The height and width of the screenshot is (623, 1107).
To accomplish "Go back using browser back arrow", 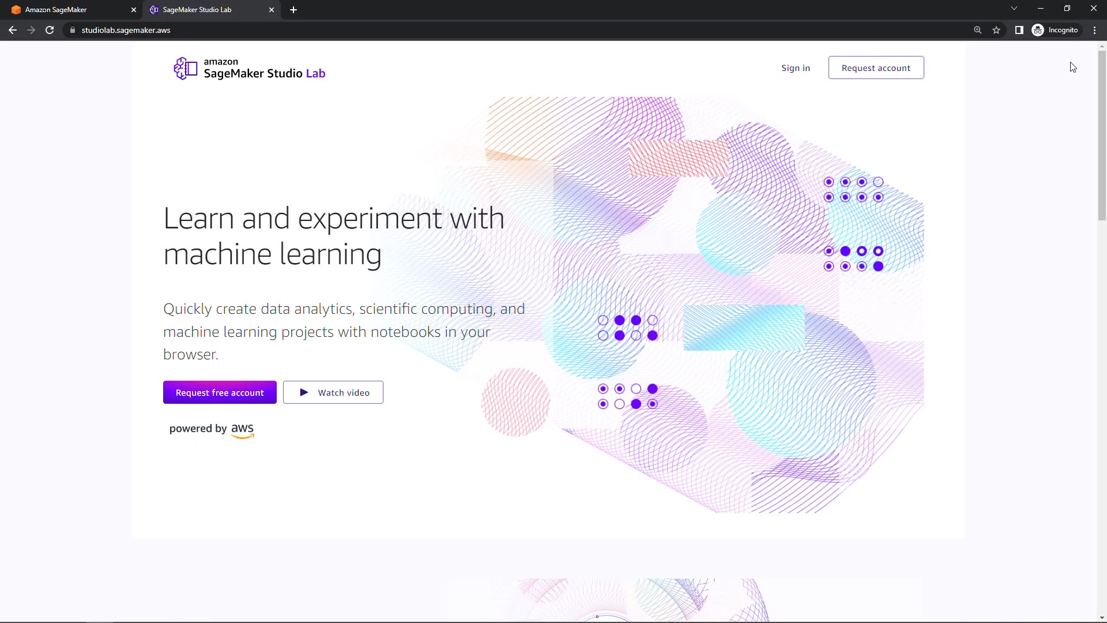I will [13, 30].
